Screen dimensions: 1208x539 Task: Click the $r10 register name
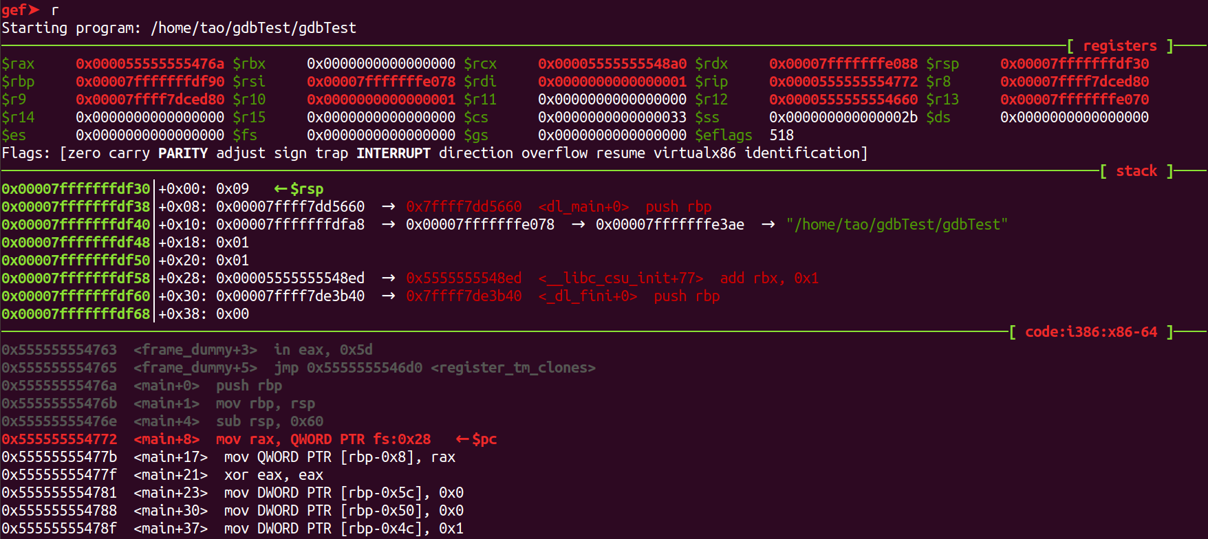point(249,99)
